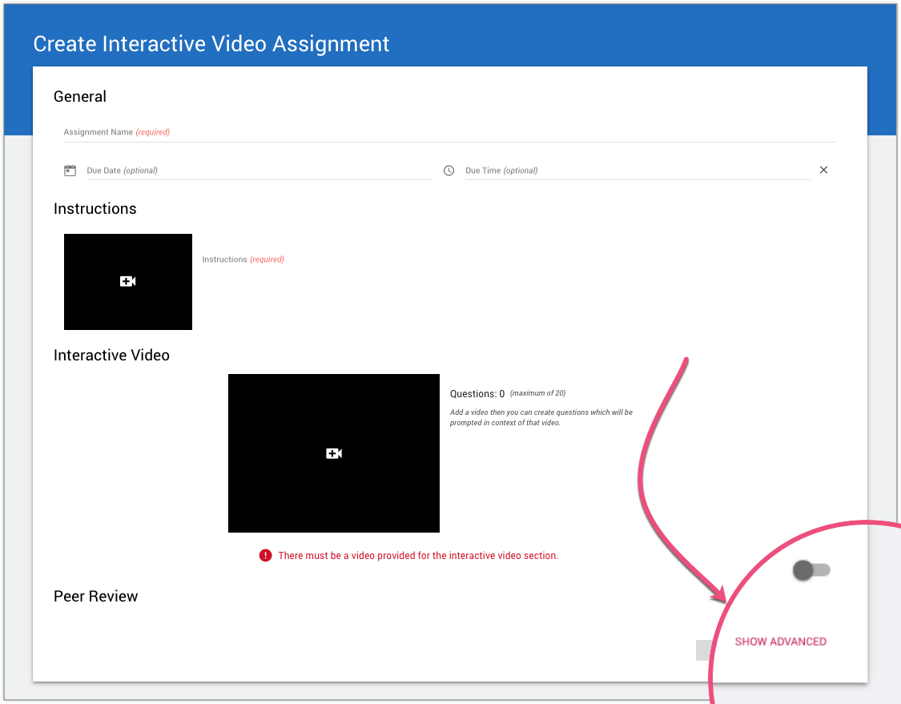Click the 'Interactive Video' section heading
This screenshot has width=901, height=704.
coord(111,355)
